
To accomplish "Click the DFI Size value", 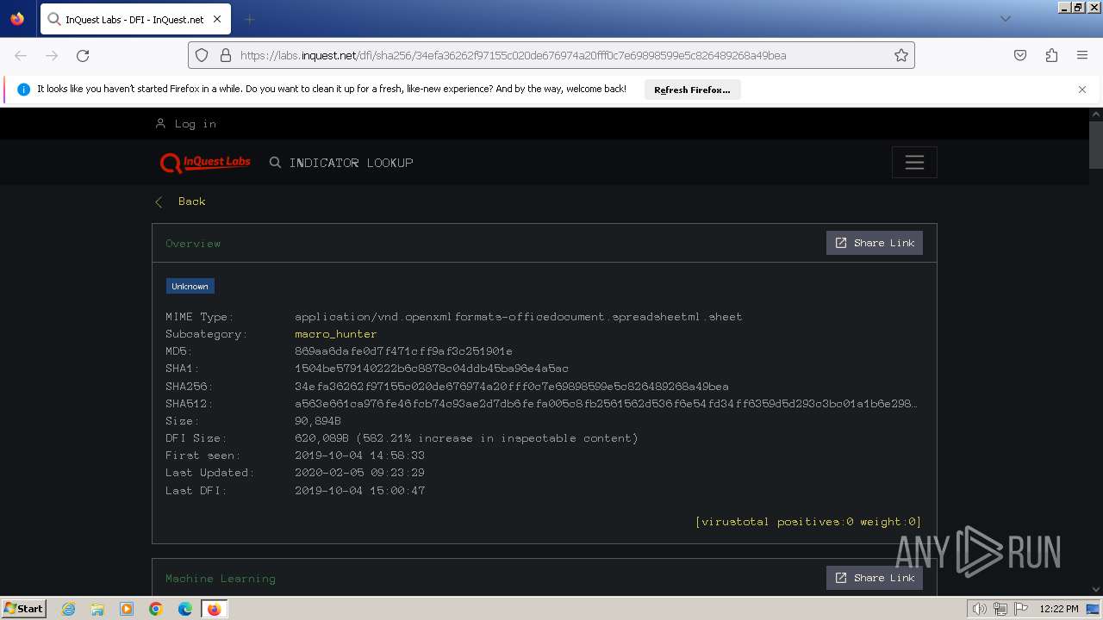I will pos(466,438).
